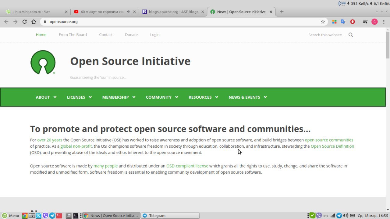The width and height of the screenshot is (390, 219).
Task: Select the News Open Source Initiative tab
Action: [x=241, y=12]
